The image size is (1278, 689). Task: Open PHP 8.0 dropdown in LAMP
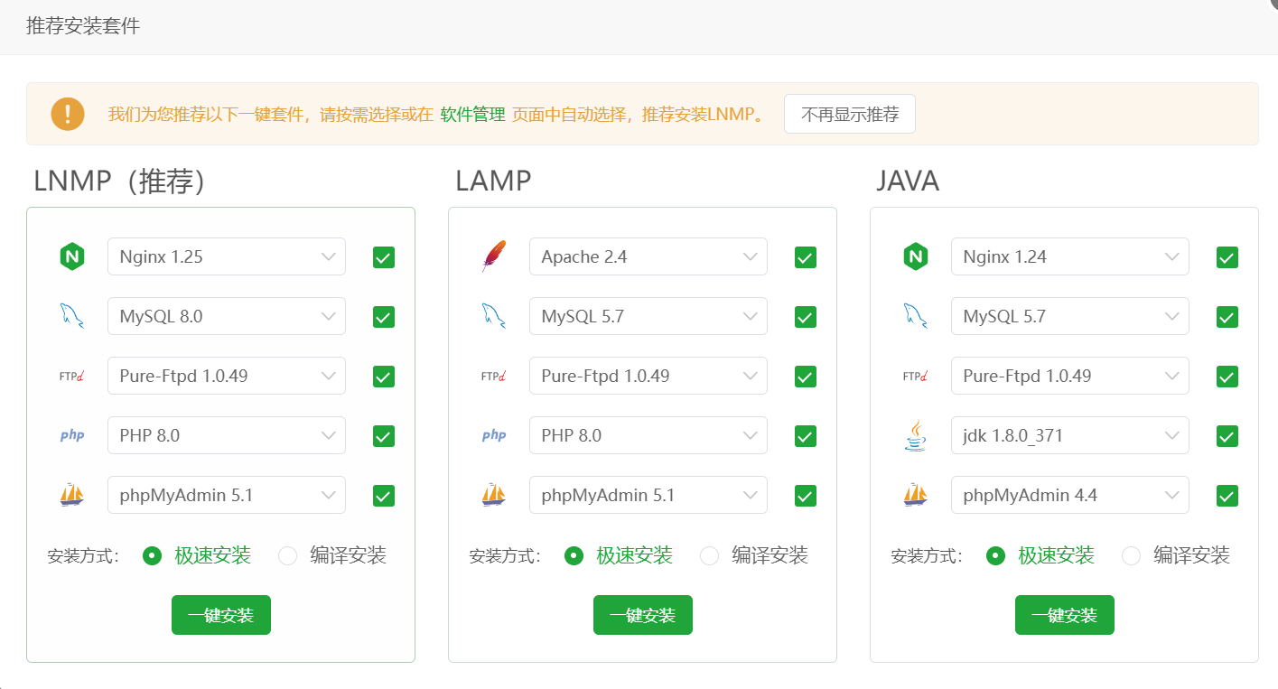point(648,435)
